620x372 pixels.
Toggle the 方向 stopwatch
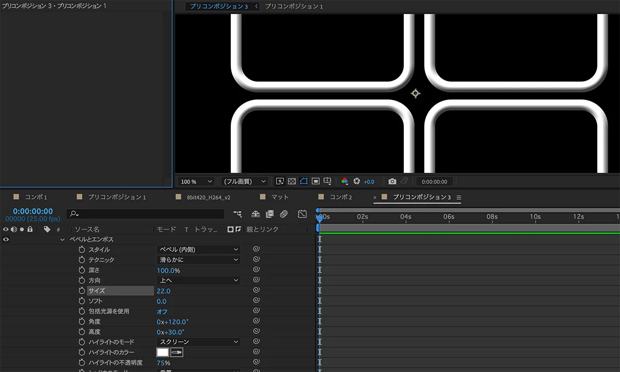(82, 280)
